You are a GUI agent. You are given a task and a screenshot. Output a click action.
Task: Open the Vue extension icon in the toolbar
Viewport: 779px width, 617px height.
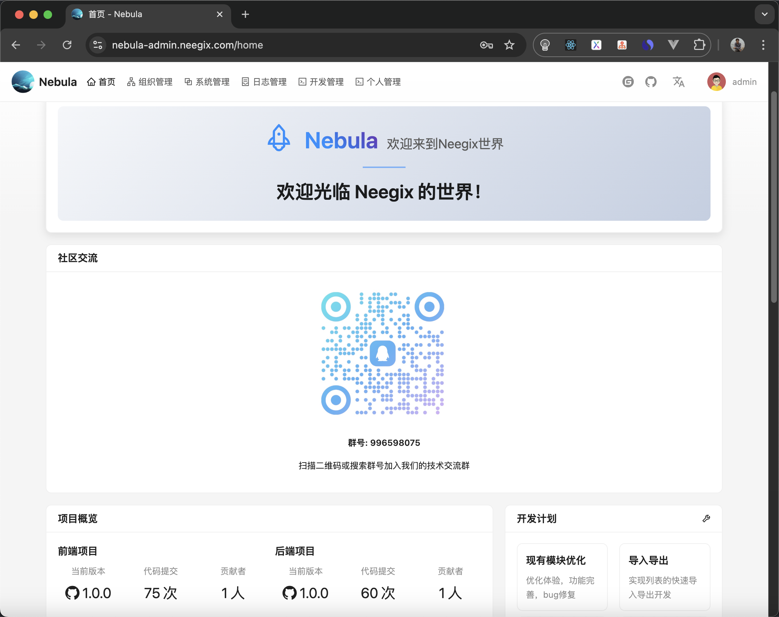[673, 45]
